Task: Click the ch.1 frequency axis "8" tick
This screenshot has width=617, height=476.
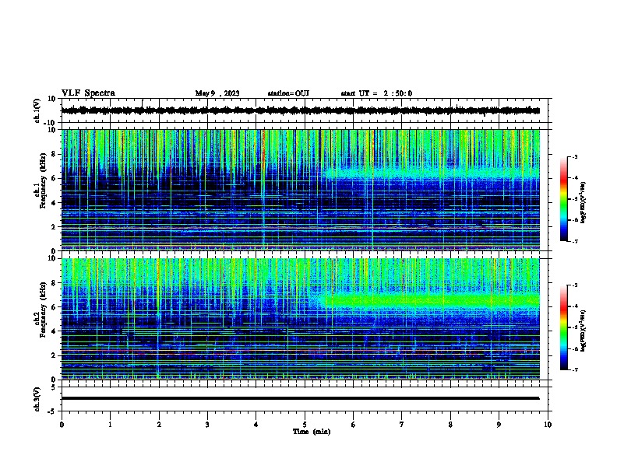Action: tap(55, 154)
